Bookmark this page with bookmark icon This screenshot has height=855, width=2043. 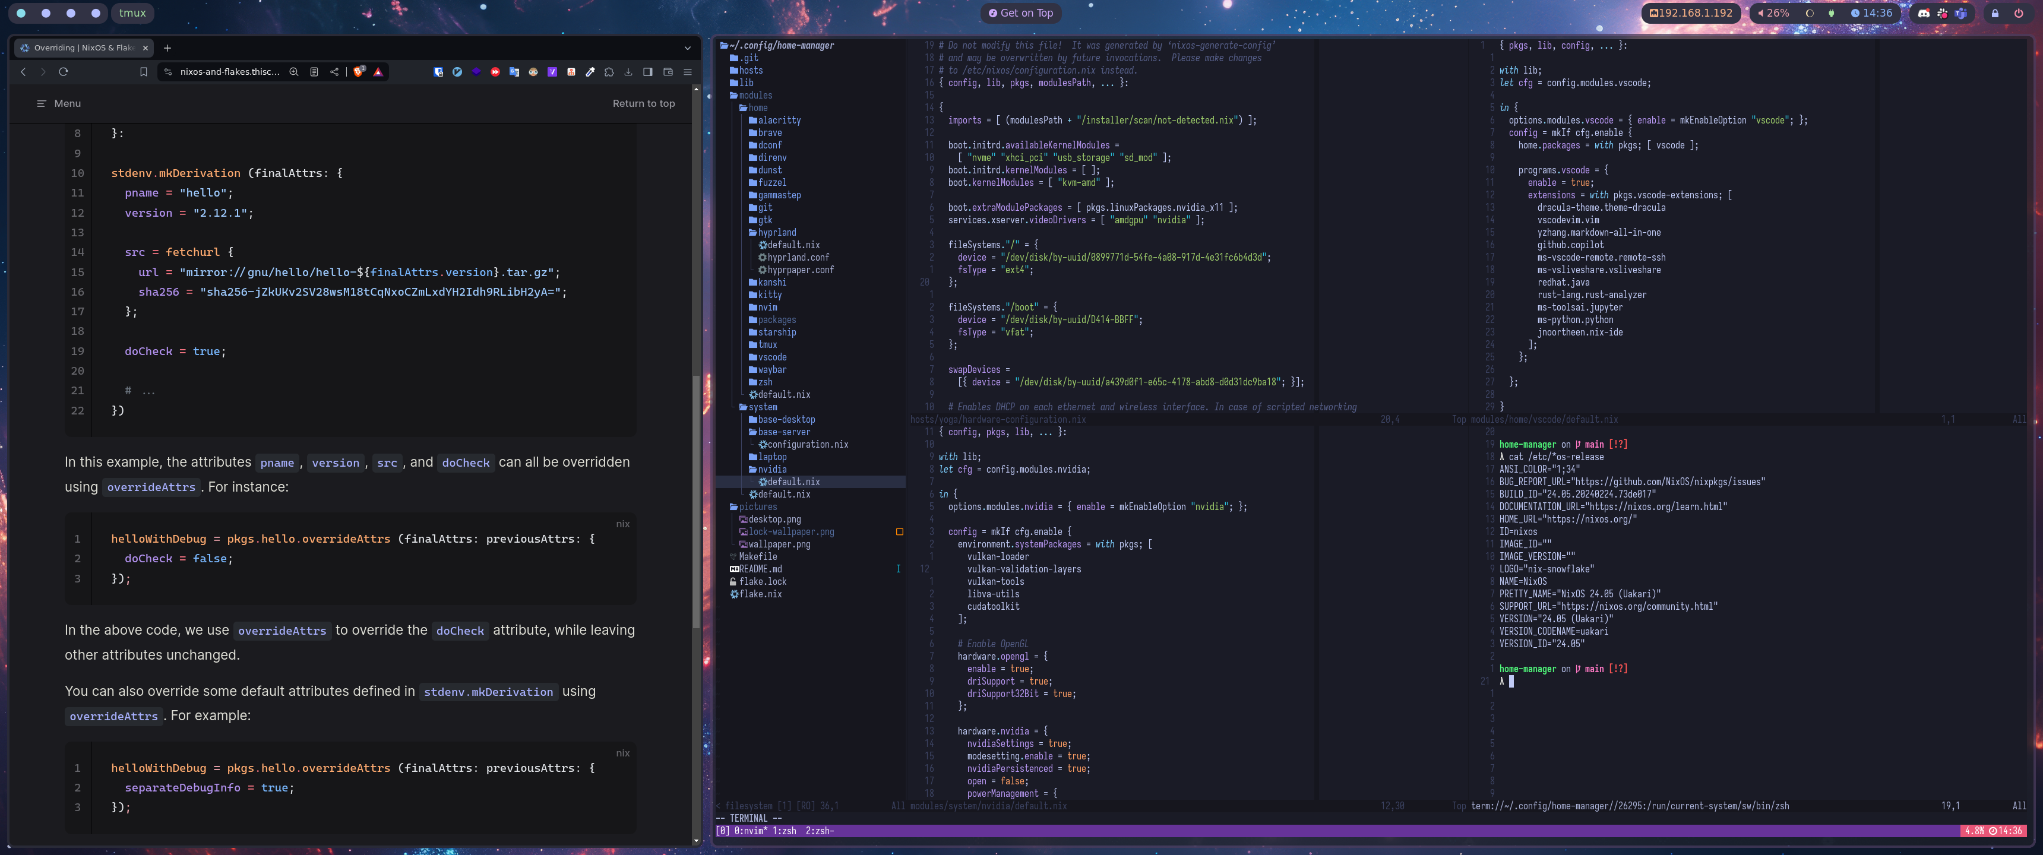144,71
